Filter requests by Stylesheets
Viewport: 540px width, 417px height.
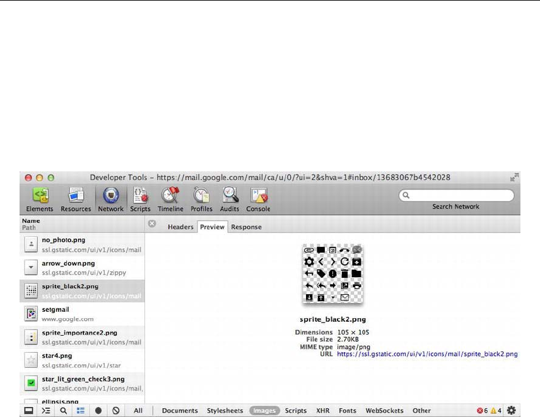point(225,411)
